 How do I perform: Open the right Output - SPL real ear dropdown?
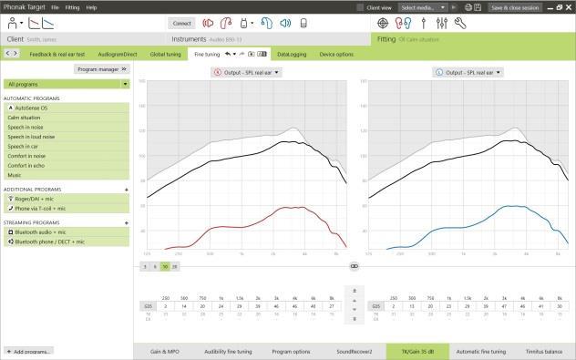468,72
